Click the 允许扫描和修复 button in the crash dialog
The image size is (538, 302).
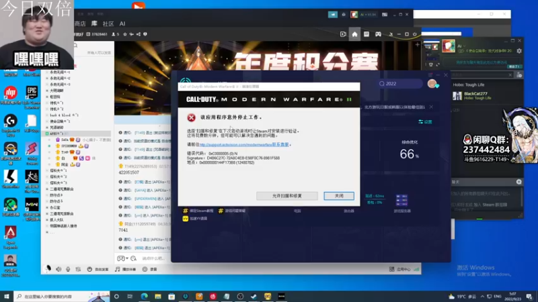(287, 196)
